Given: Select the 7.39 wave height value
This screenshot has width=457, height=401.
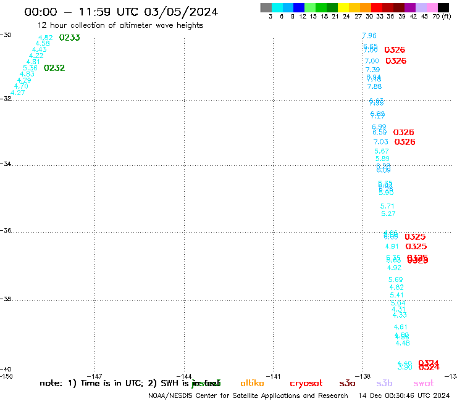Looking at the screenshot, I should [373, 70].
